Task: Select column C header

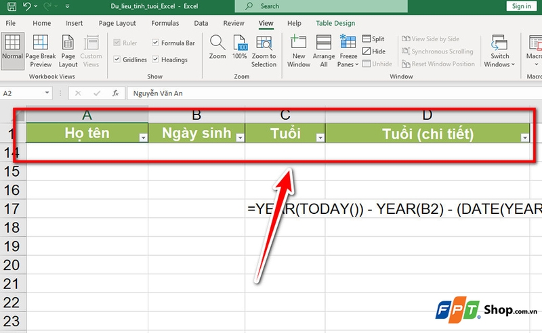Action: tap(285, 114)
